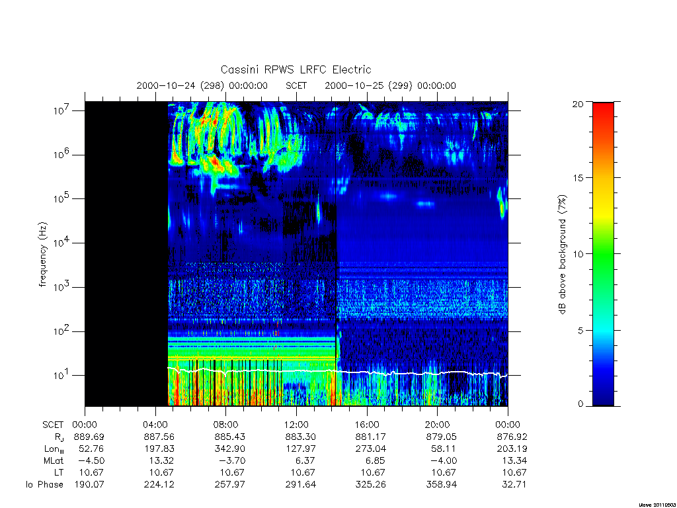
Task: Click the Lon III value '197.83'
Action: (160, 449)
